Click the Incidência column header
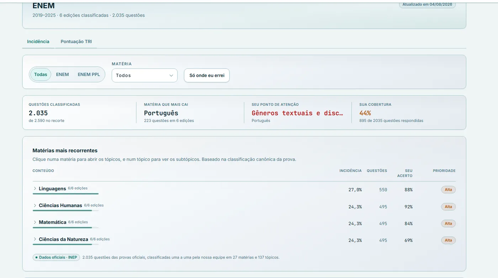 pyautogui.click(x=350, y=171)
